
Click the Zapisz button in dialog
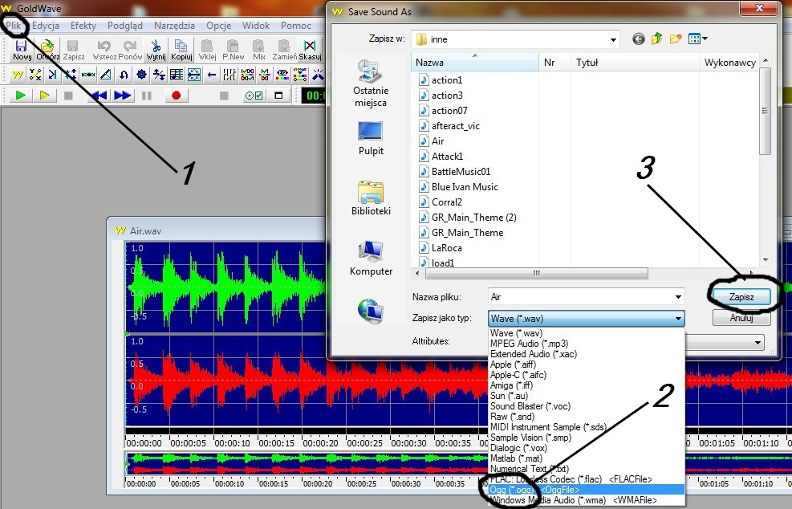pyautogui.click(x=741, y=297)
